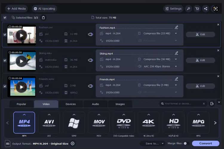Collapse the format panel with chevron
The image size is (224, 149).
(219, 102)
